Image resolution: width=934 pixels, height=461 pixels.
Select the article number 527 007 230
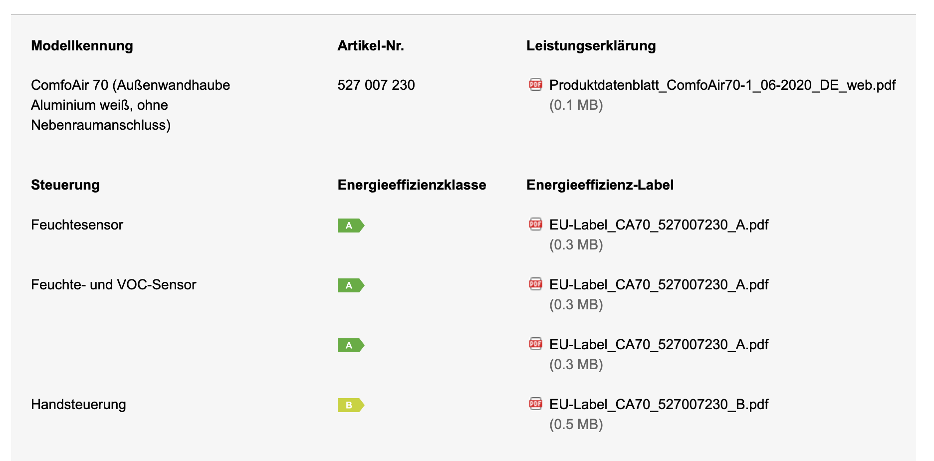tap(376, 85)
